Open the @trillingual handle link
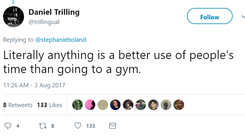Screen dimensions: 245x138 44,22
